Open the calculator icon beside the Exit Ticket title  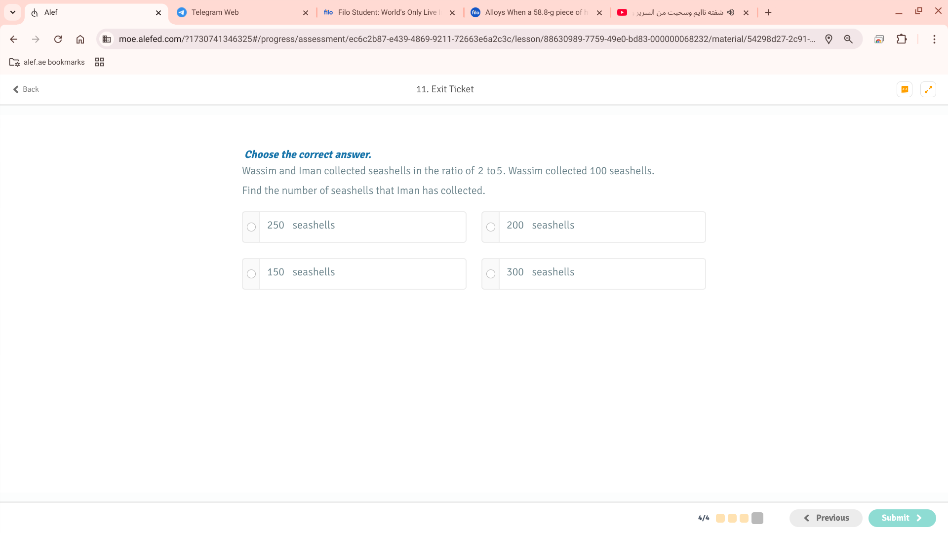(x=905, y=89)
